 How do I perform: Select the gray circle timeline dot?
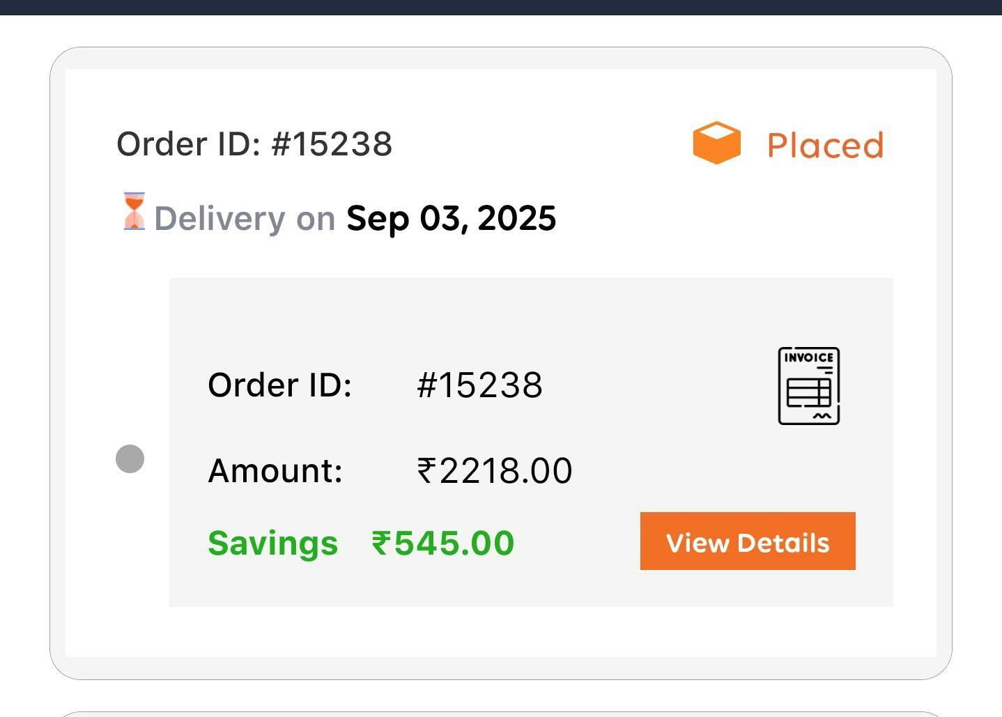[x=130, y=458]
